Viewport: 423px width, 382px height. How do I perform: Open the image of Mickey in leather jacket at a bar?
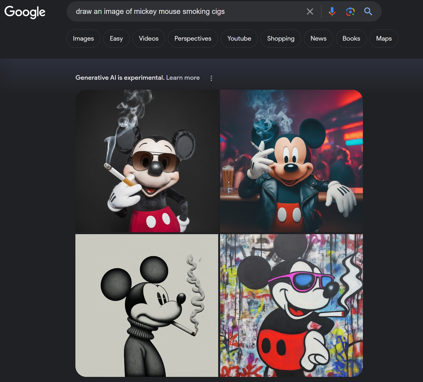(291, 161)
